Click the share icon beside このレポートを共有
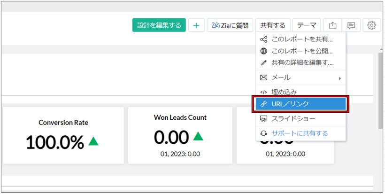385x194 pixels. point(264,39)
